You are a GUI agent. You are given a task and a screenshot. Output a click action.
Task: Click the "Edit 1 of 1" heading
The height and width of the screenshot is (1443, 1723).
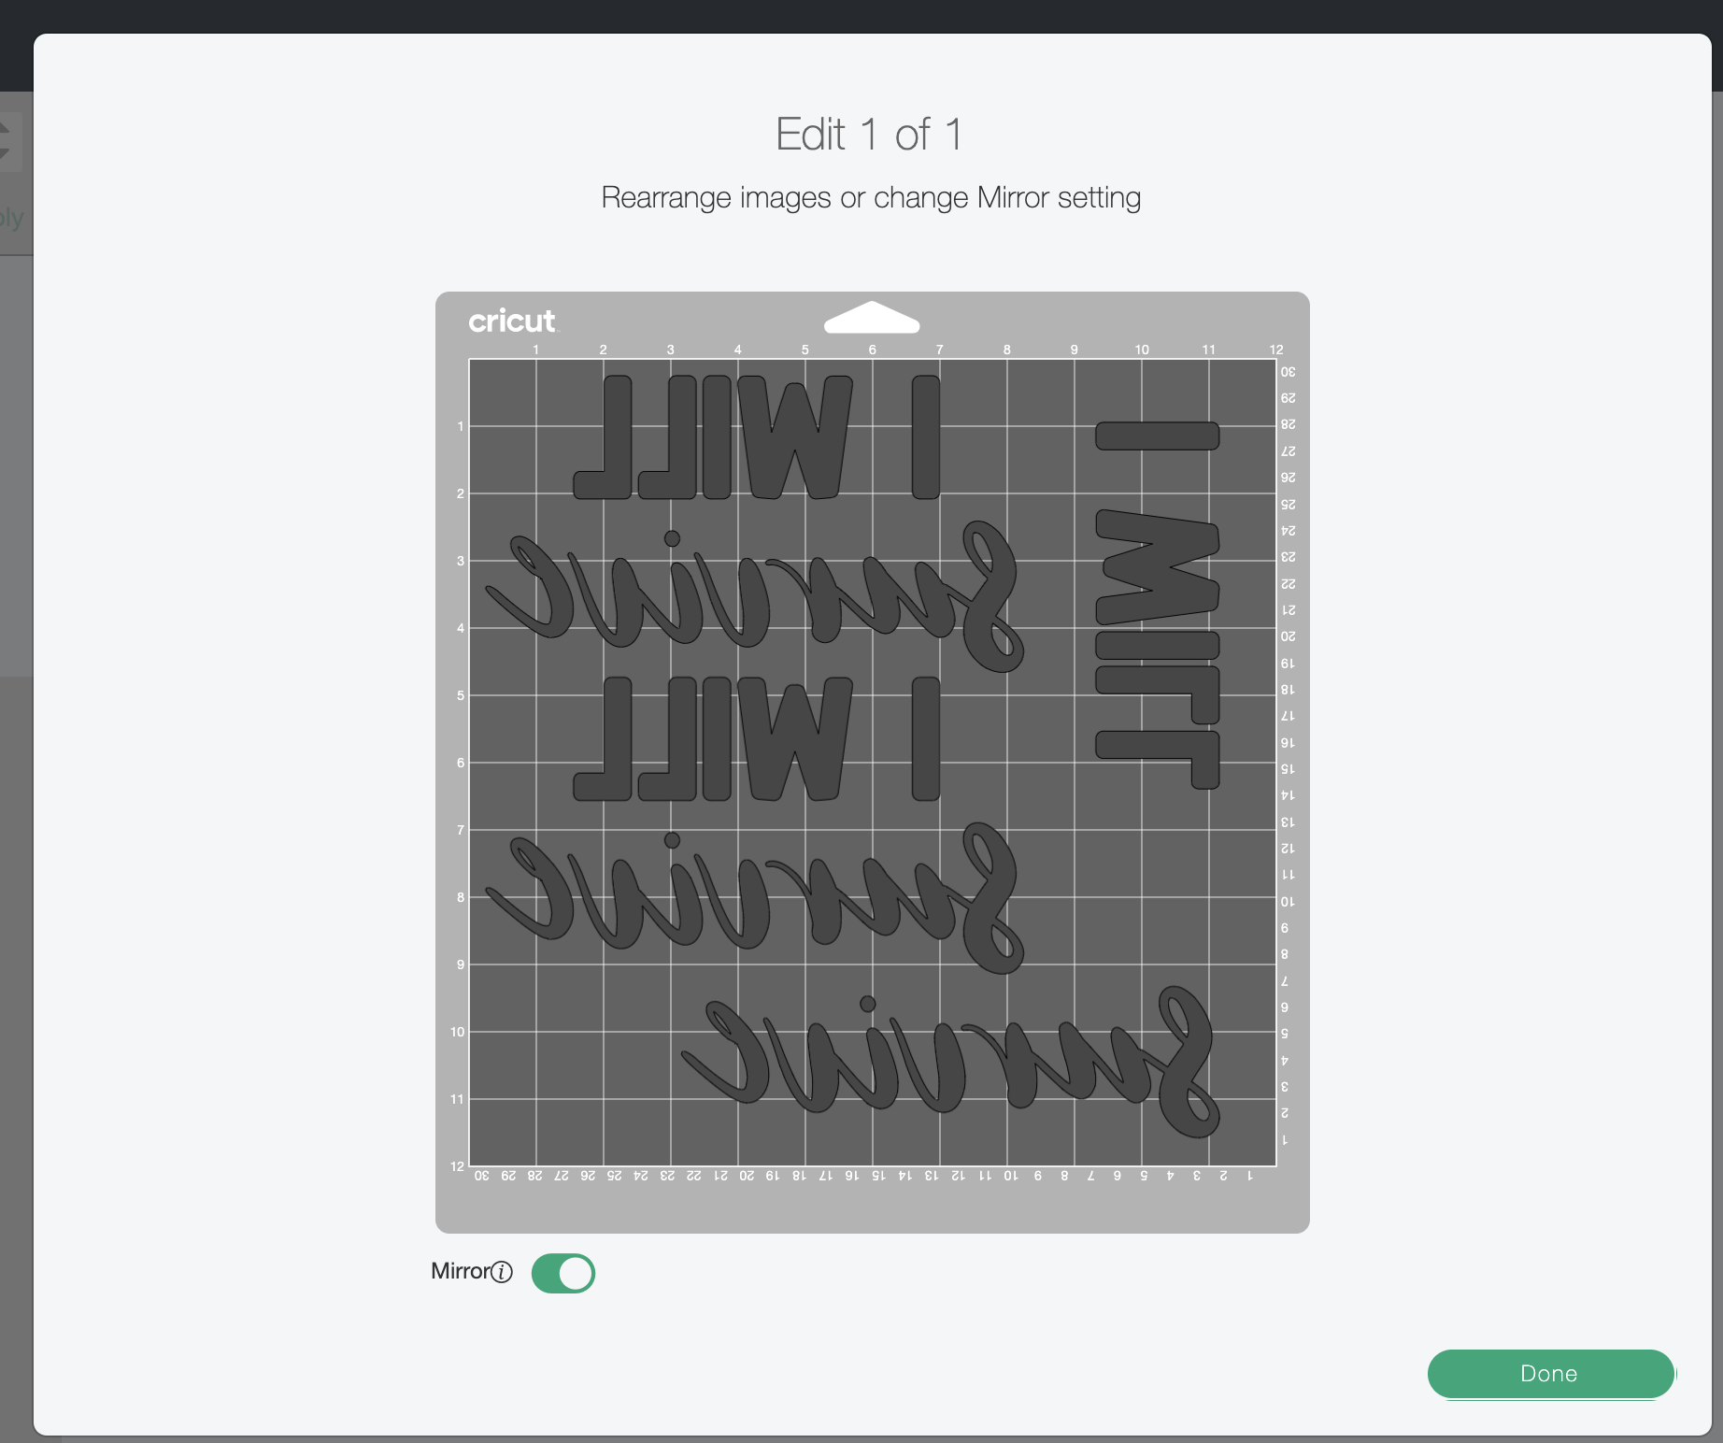(869, 135)
